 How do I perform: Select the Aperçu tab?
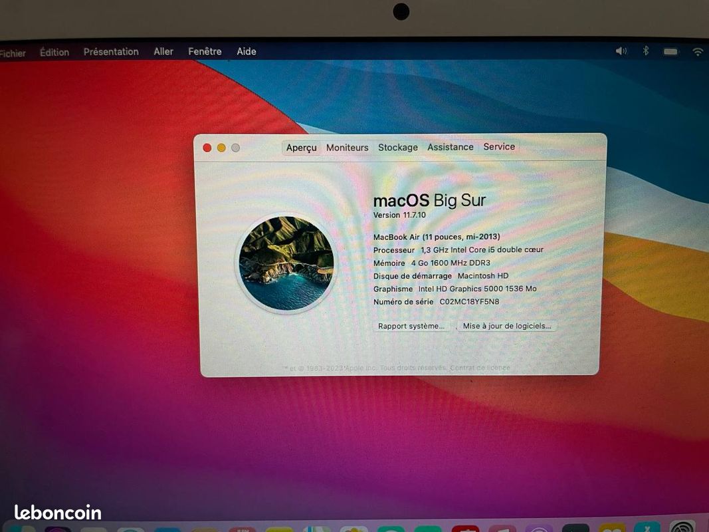(301, 148)
